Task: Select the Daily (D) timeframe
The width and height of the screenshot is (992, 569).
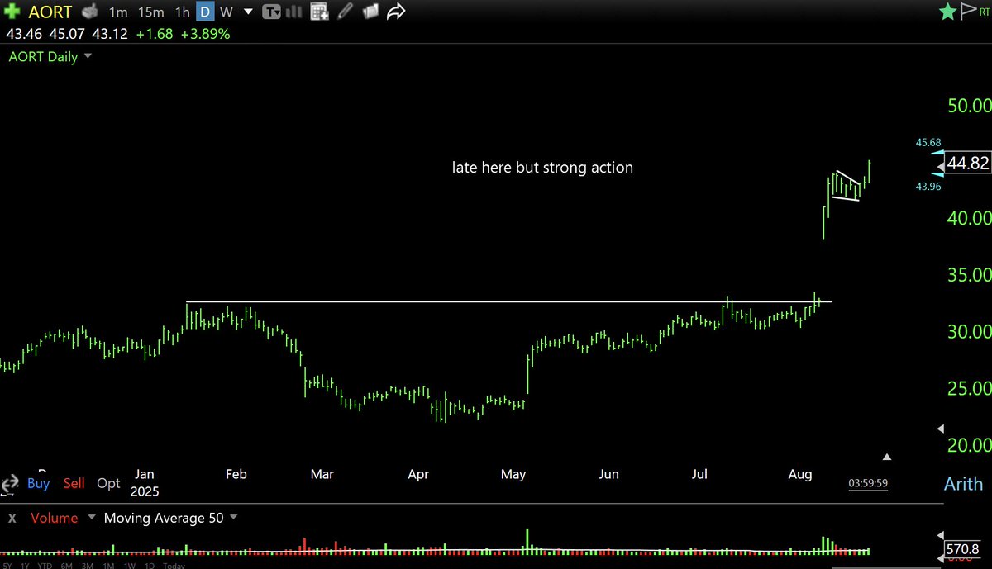Action: tap(203, 12)
